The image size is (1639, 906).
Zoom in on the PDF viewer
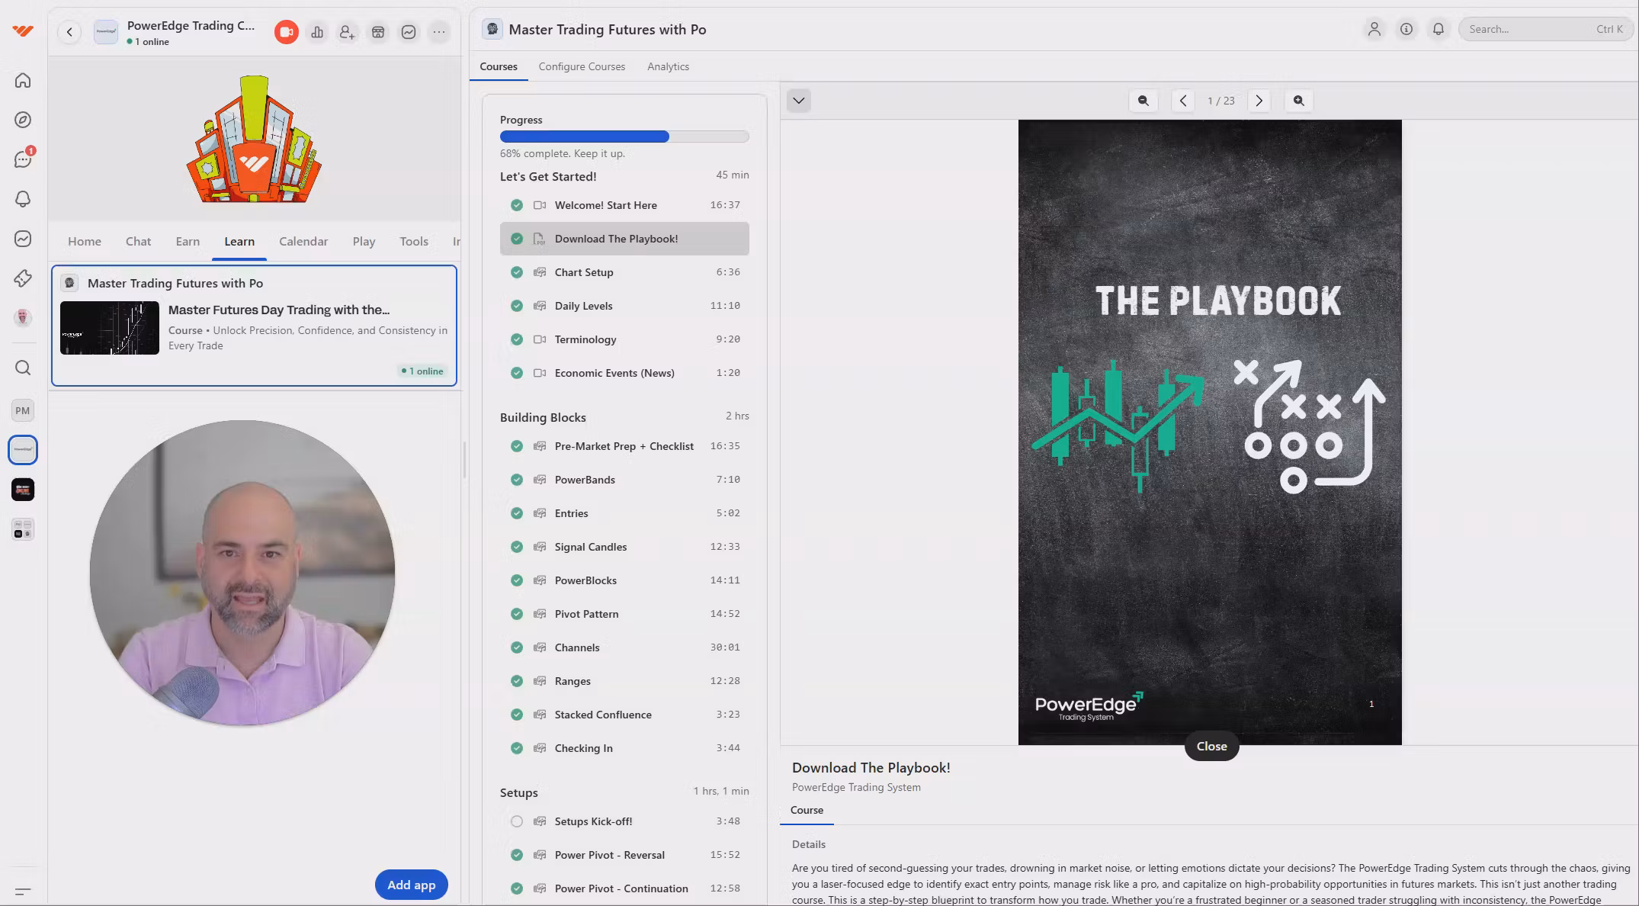click(1298, 101)
